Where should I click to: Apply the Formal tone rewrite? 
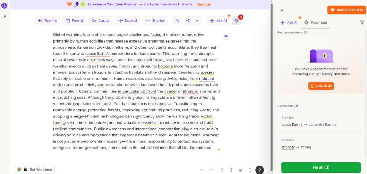pyautogui.click(x=74, y=20)
